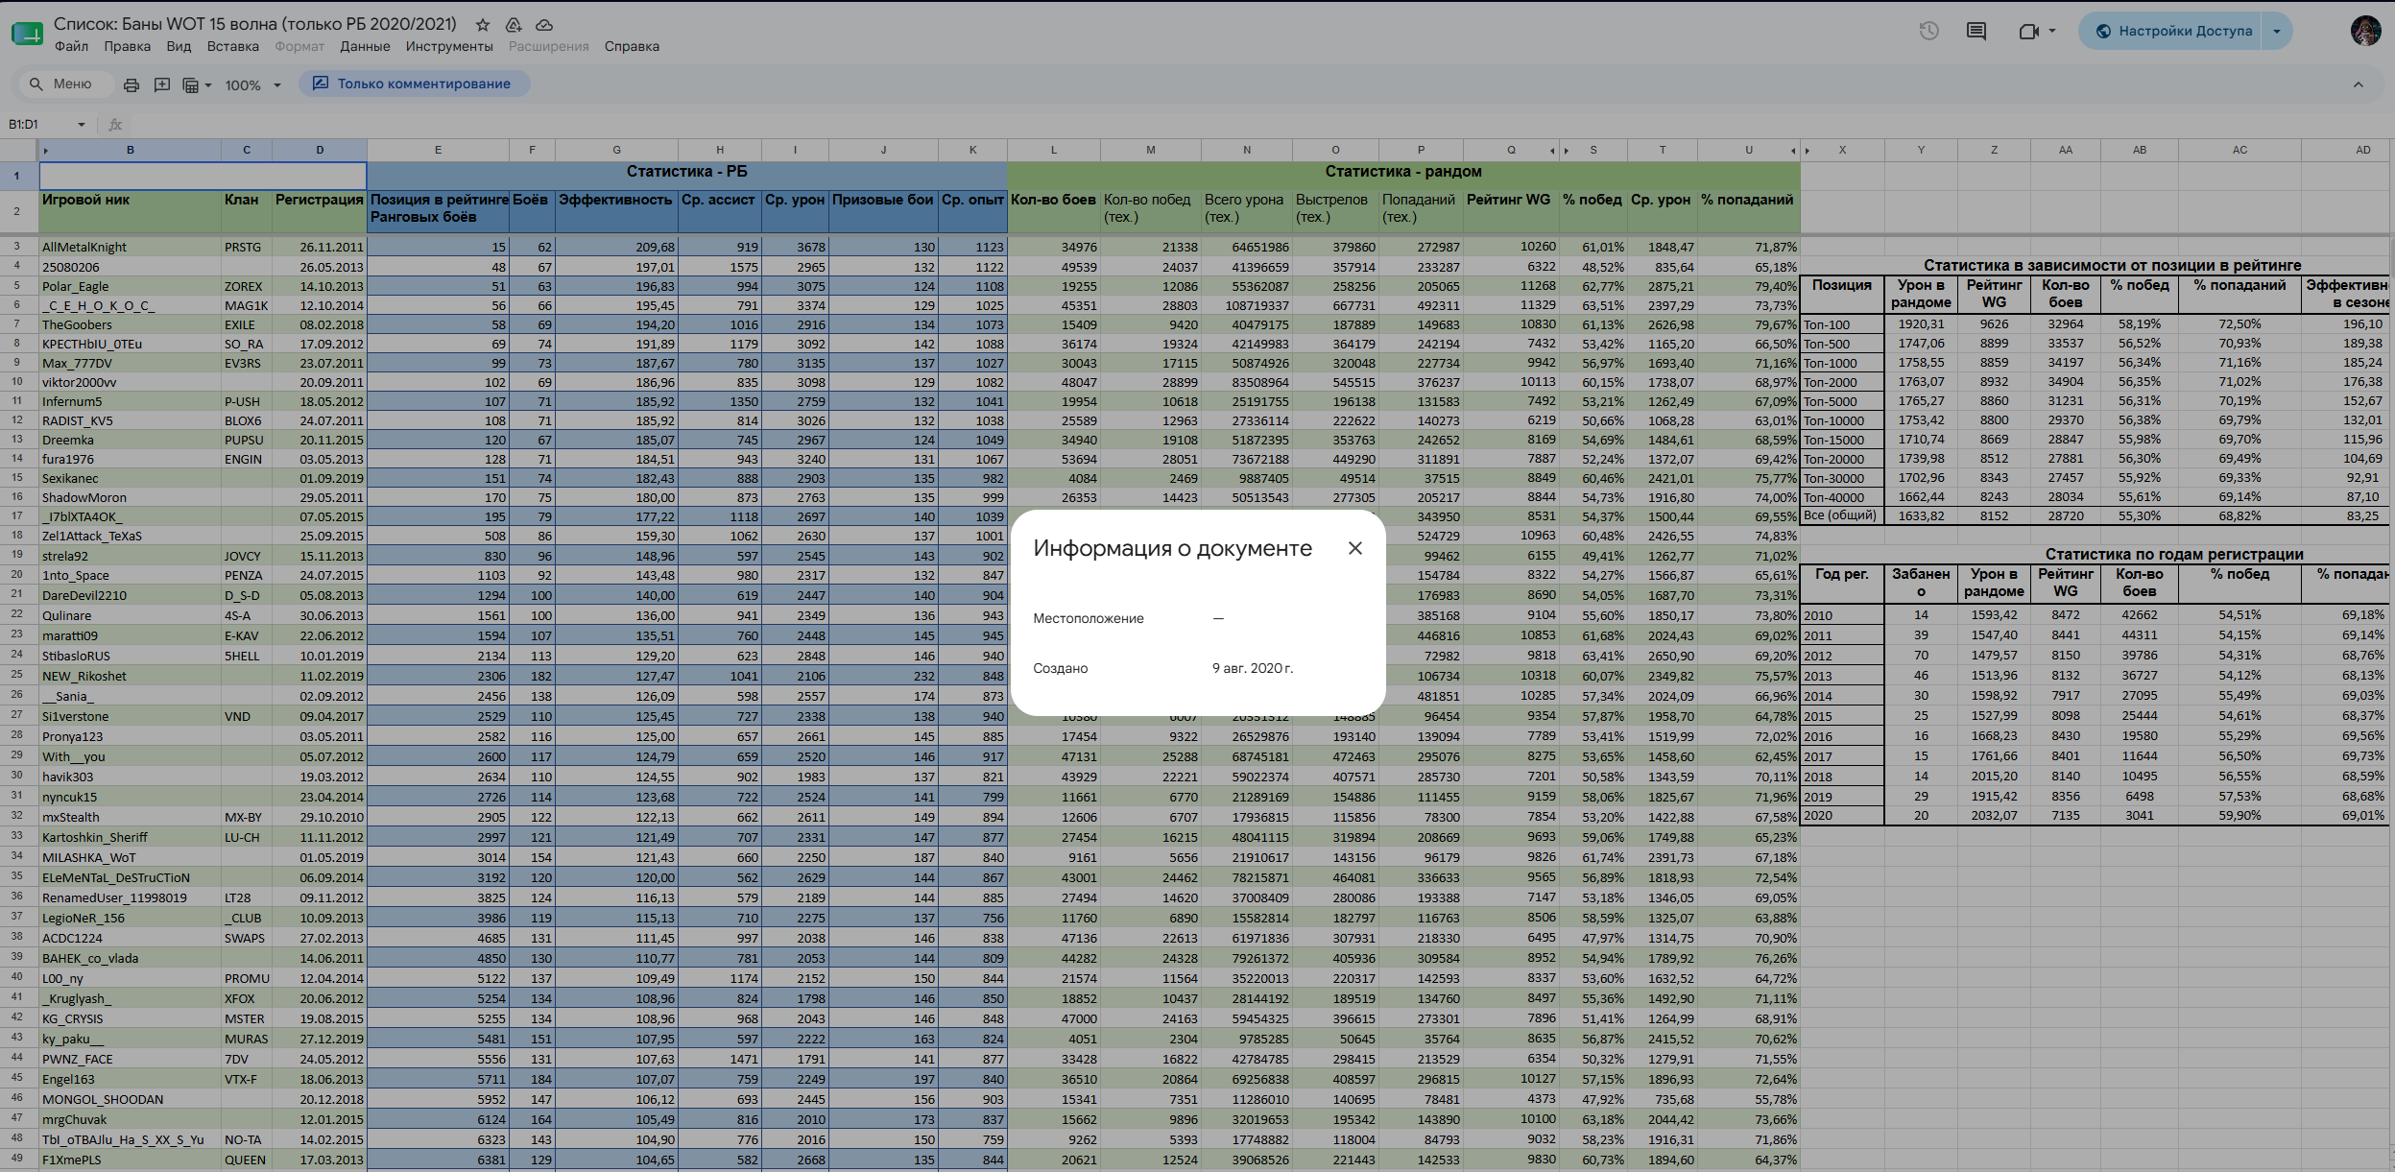Screen dimensions: 2395x1172
Task: Open all comments panel
Action: (1976, 31)
